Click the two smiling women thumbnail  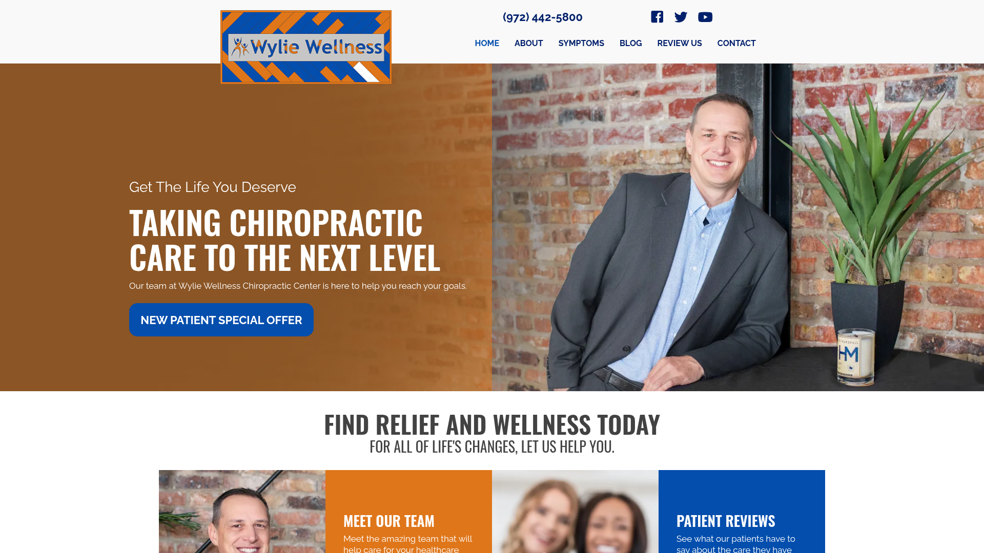pos(575,512)
